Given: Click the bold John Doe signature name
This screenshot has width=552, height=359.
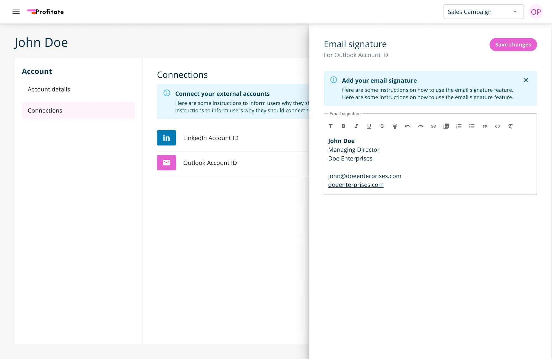Looking at the screenshot, I should click(x=341, y=141).
